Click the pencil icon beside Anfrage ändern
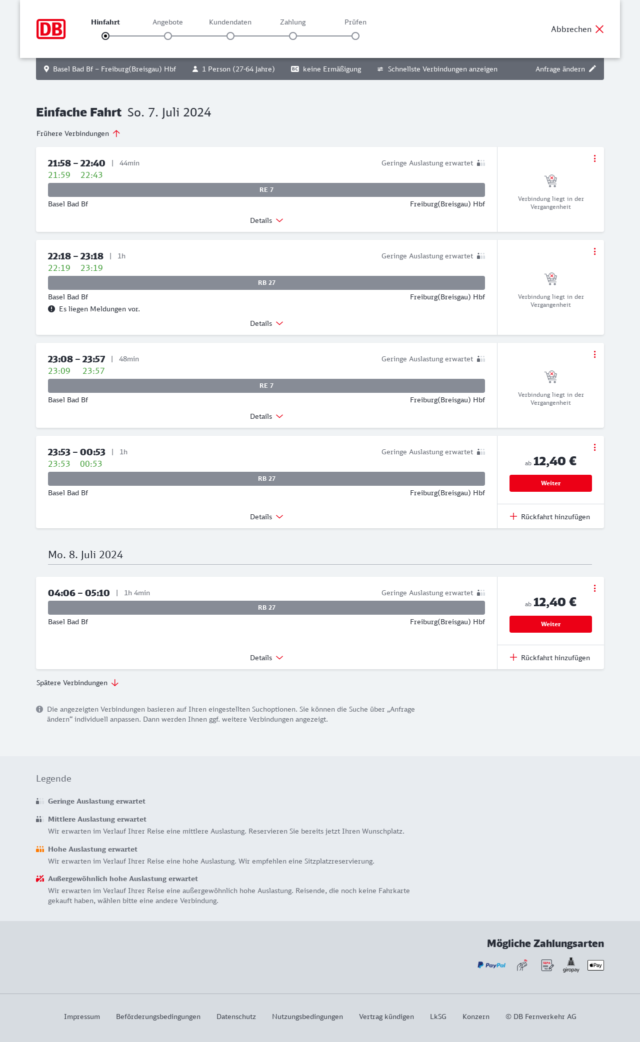Viewport: 640px width, 1042px height. (592, 69)
